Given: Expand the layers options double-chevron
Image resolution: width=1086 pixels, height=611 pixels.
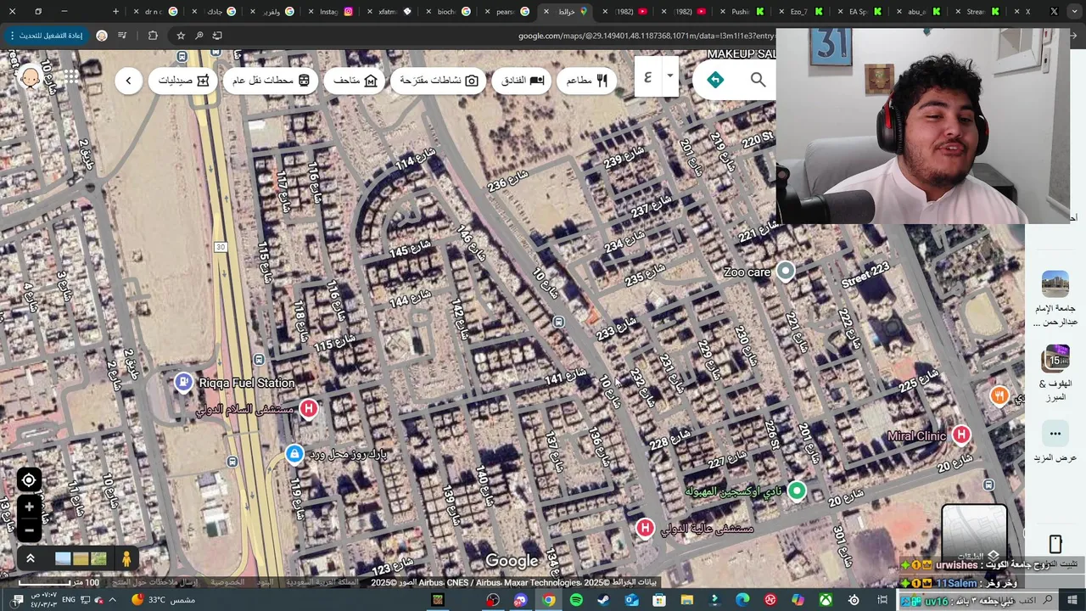Looking at the screenshot, I should 30,558.
